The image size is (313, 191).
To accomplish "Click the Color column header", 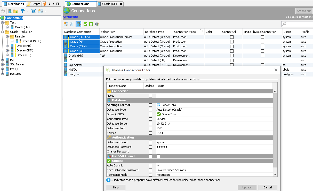I will (x=209, y=32).
